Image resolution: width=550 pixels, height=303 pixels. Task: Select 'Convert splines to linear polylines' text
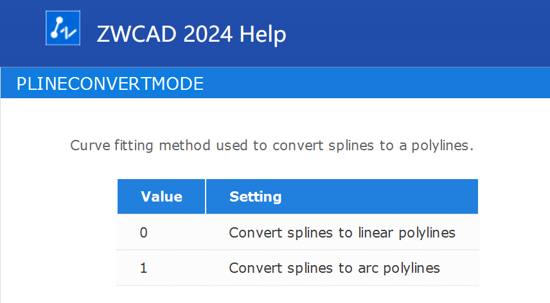point(342,233)
